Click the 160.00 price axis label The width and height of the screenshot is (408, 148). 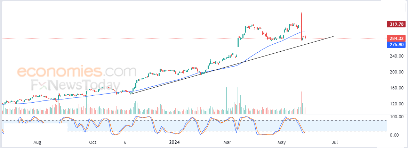397,88
